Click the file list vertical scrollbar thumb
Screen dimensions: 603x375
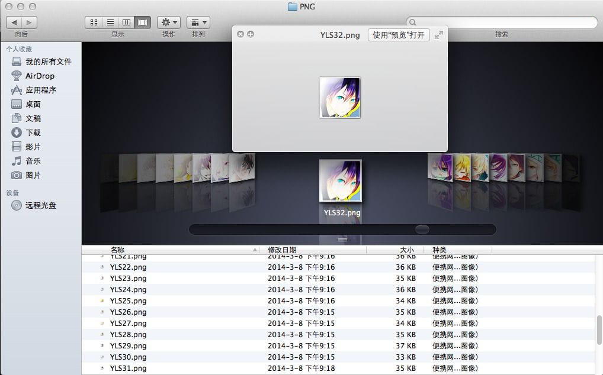click(599, 330)
